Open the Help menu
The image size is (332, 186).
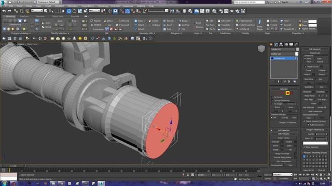(x=151, y=6)
